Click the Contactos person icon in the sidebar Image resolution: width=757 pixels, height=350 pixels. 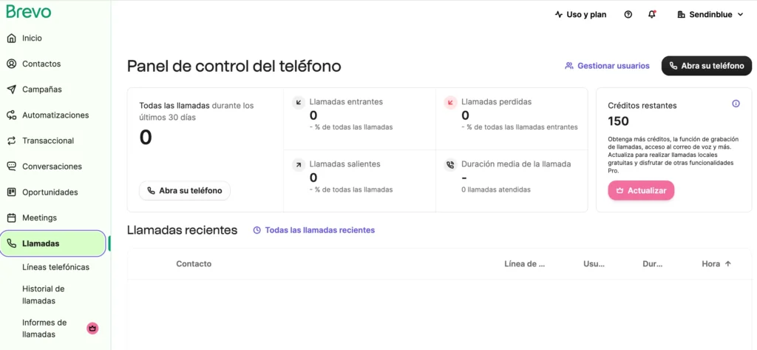coord(12,64)
